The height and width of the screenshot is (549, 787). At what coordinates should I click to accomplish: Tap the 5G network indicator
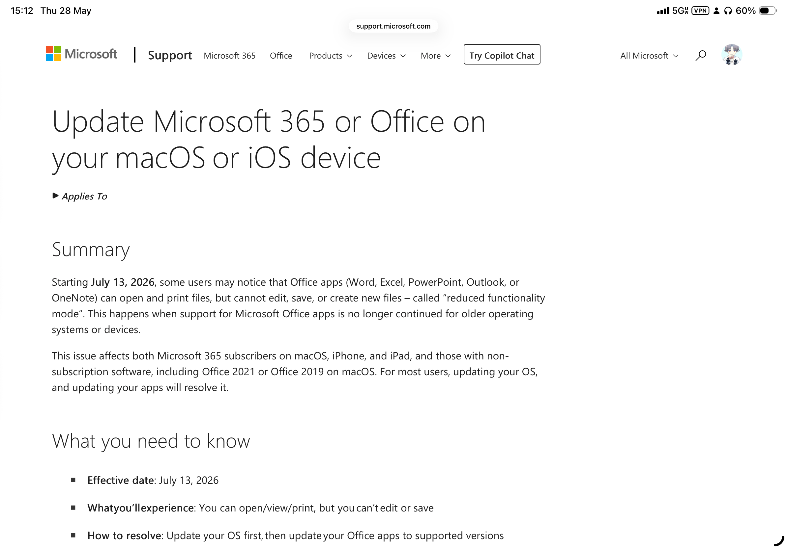(680, 11)
